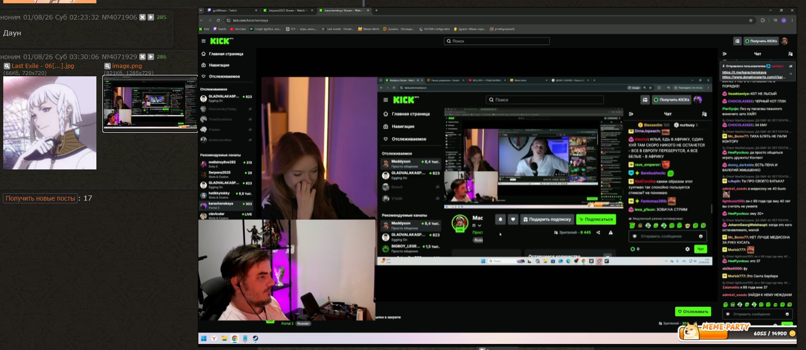806x350 pixels.
Task: Click the bell notification icon in nested stream
Action: pyautogui.click(x=501, y=219)
